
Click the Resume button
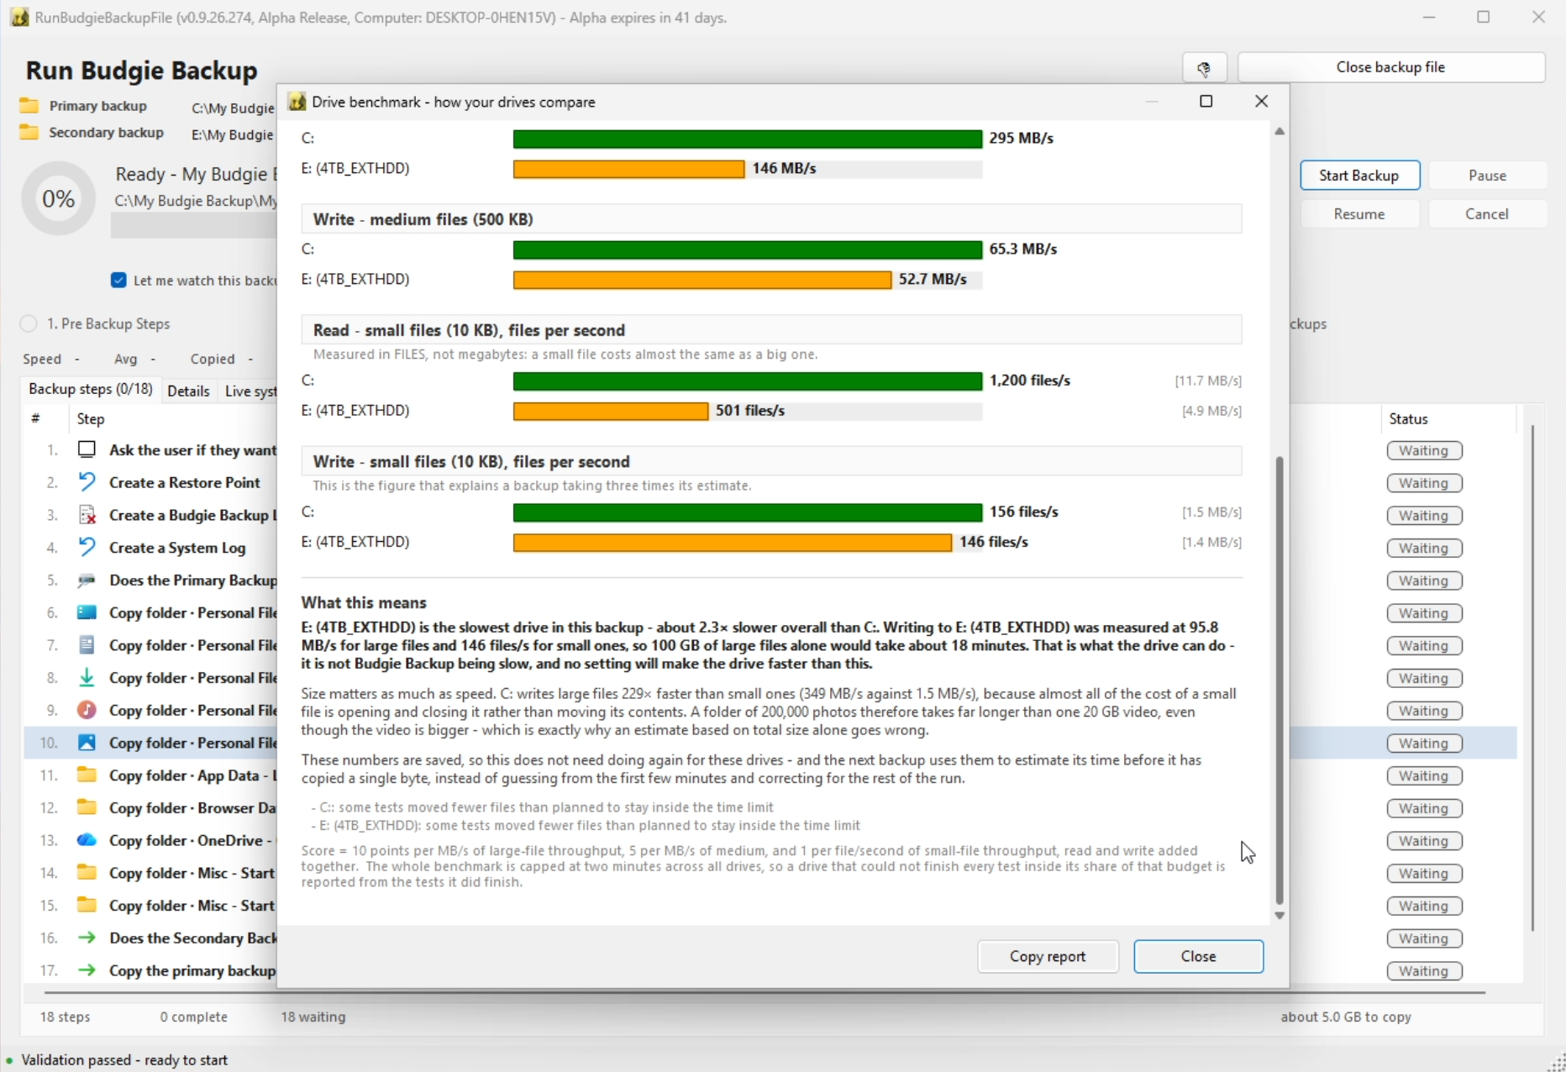click(1359, 214)
